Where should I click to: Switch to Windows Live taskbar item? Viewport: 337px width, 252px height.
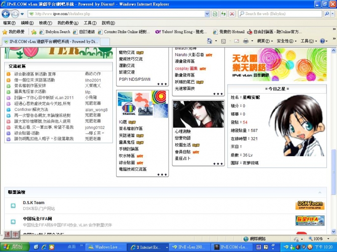106,247
